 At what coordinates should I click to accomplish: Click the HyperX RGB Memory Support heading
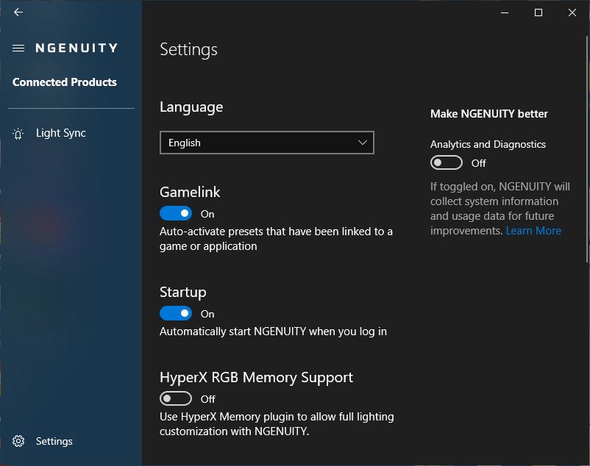[x=256, y=378]
